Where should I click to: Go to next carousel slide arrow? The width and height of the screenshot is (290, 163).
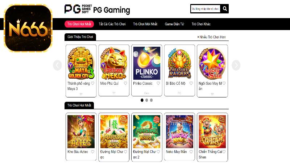coord(236,65)
